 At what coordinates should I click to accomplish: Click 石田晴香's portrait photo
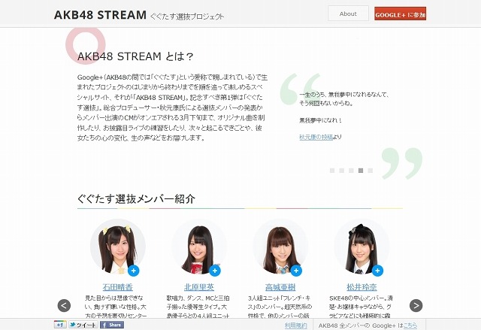(x=118, y=247)
